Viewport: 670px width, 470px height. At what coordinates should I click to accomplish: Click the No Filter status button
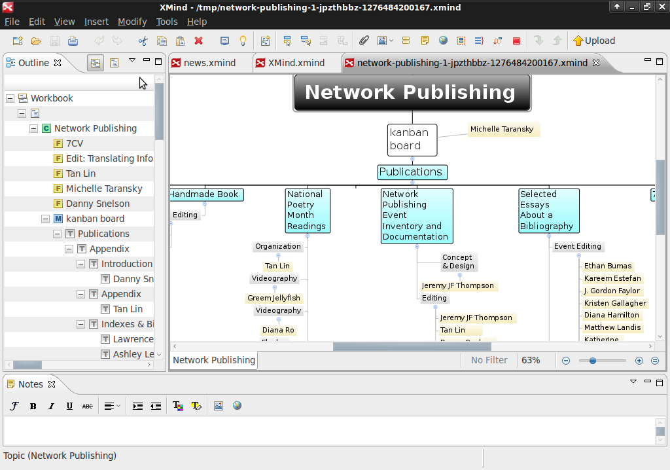(x=489, y=360)
